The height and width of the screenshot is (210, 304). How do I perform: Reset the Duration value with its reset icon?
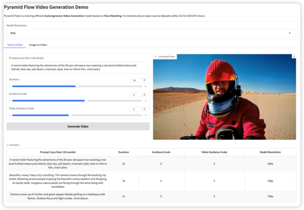(x=144, y=80)
